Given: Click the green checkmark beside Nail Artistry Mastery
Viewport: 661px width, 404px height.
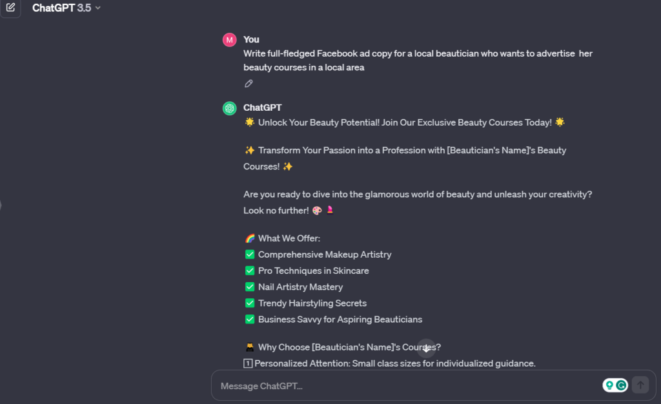Looking at the screenshot, I should click(x=249, y=287).
